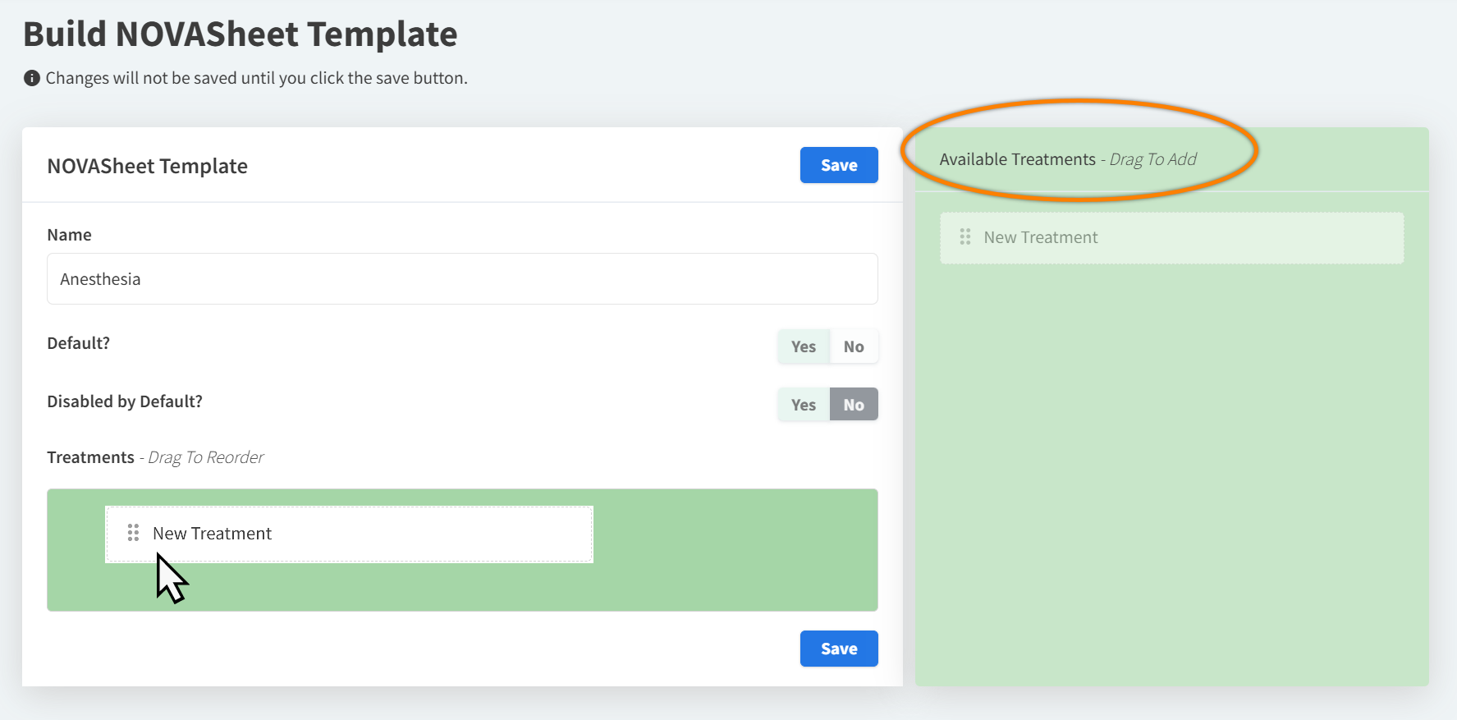1457x720 pixels.
Task: Choose No for Disabled by Default
Action: pos(854,405)
